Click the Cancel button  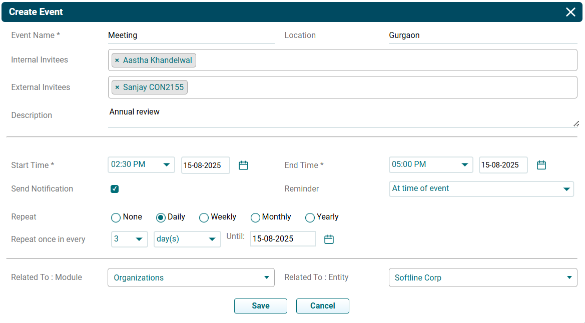coord(322,306)
